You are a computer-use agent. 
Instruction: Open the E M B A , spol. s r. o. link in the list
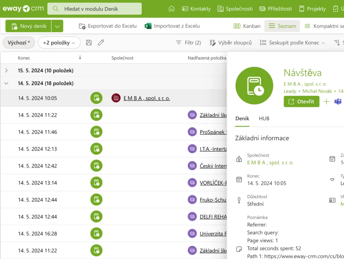147,98
